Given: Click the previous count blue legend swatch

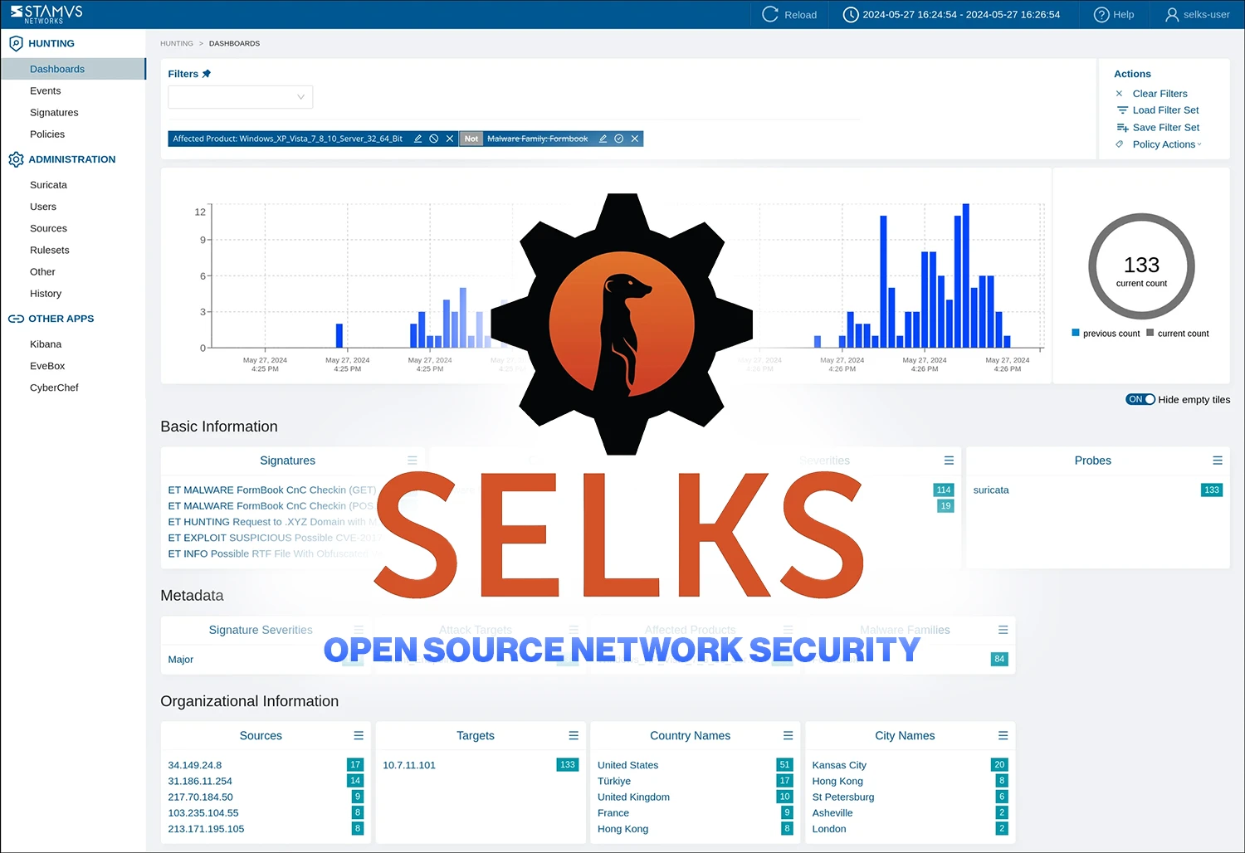Looking at the screenshot, I should [1076, 333].
